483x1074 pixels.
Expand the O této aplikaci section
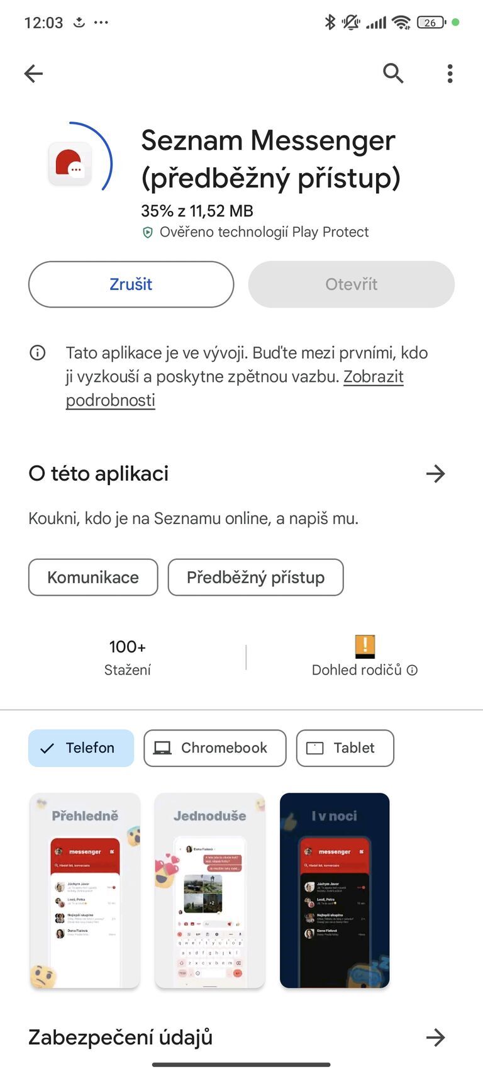pos(436,474)
